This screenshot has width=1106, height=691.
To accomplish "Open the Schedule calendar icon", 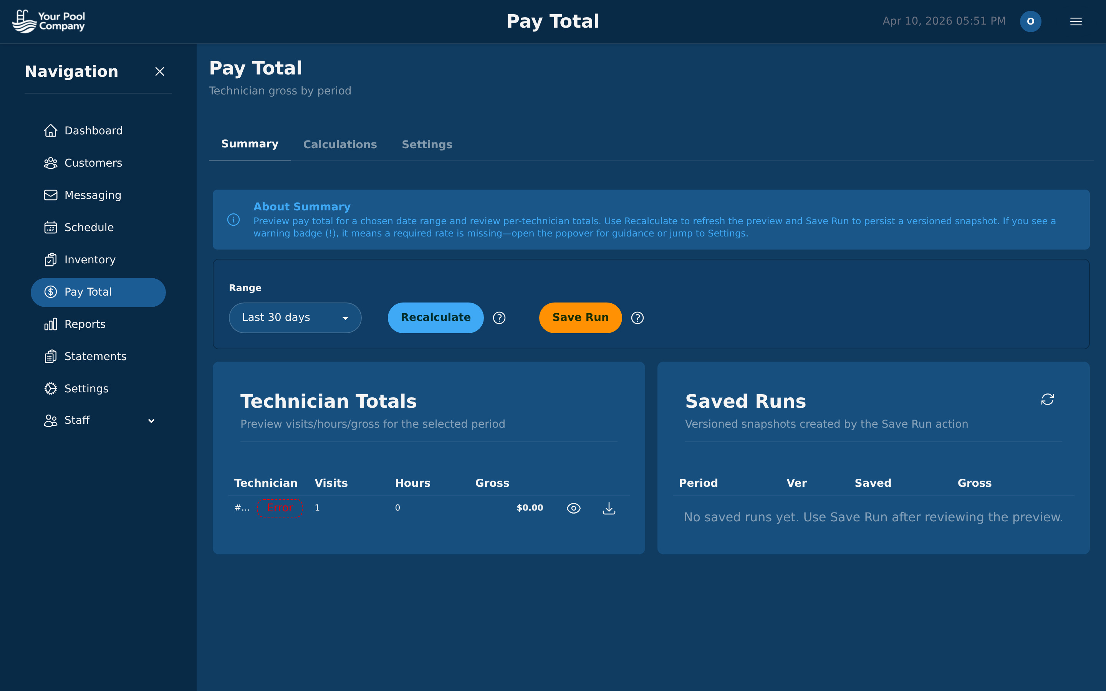I will click(x=51, y=227).
